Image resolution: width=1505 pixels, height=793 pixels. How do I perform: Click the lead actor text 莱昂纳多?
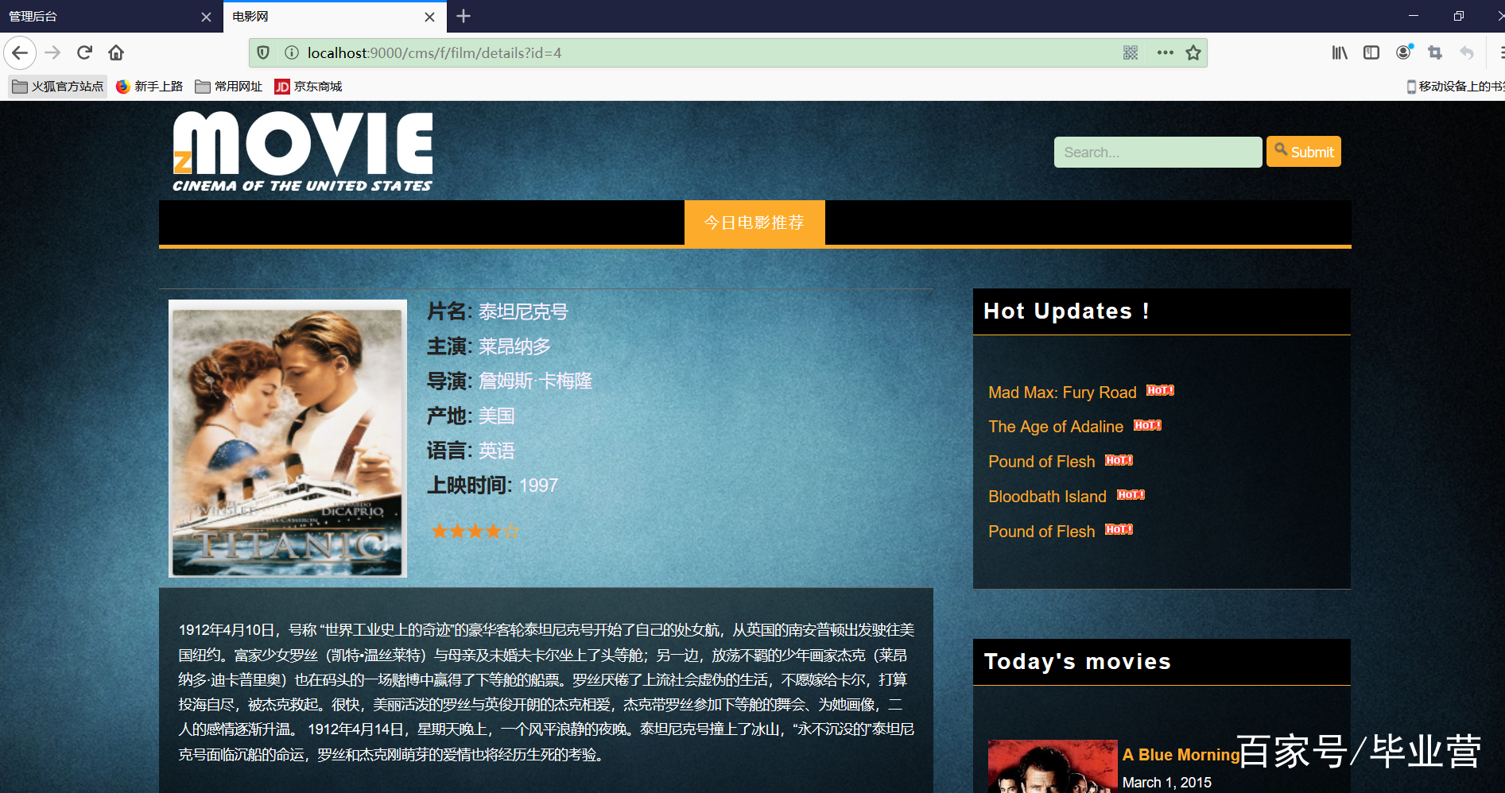click(x=514, y=346)
